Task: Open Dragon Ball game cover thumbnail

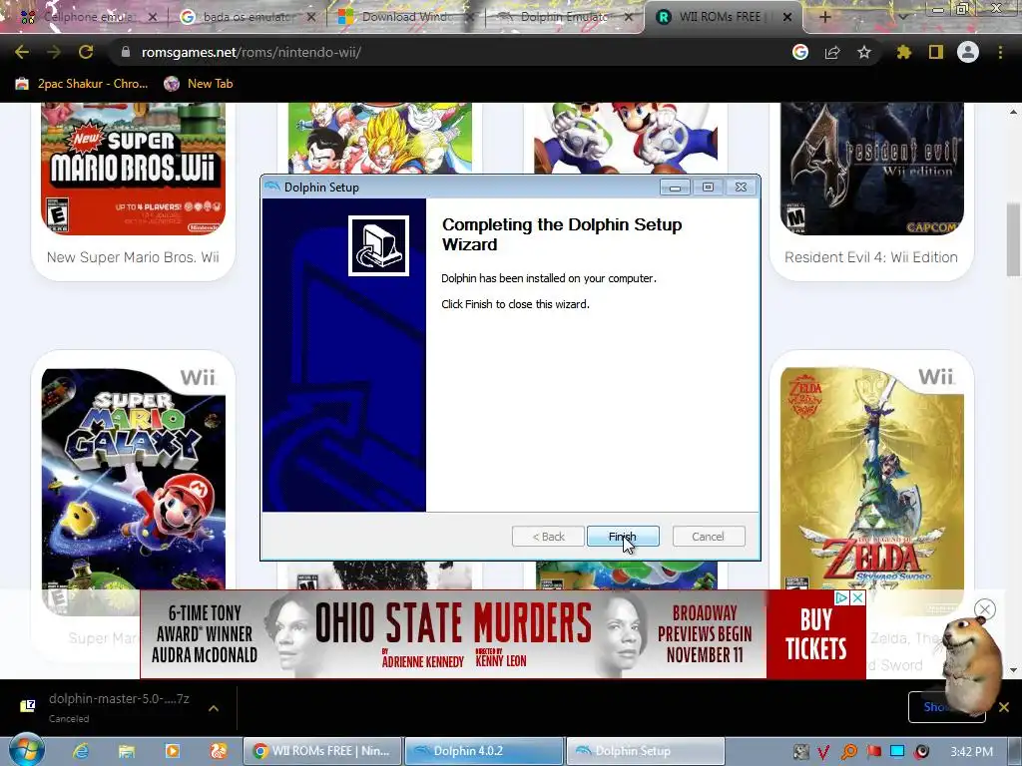Action: (380, 138)
